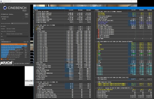The height and width of the screenshot is (99, 154).
Task: Click the clock icon beside Ring/LLC Clock
Action: [36, 64]
